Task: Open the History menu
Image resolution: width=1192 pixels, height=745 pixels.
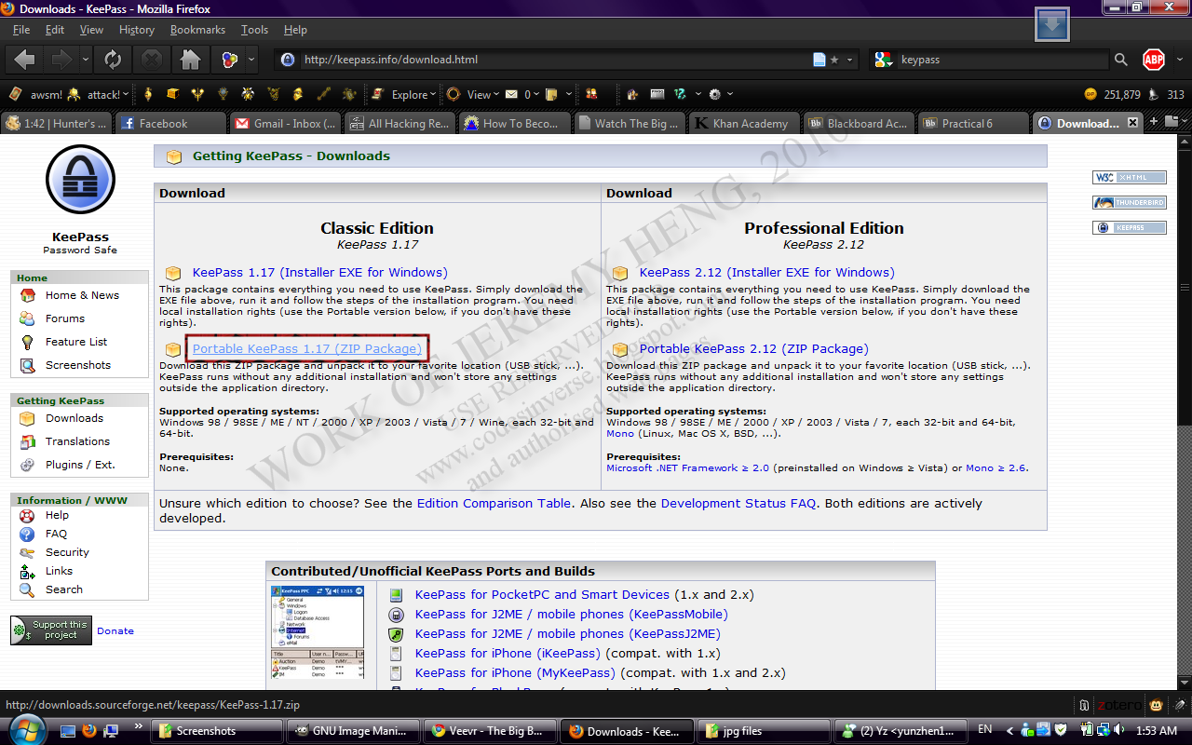Action: [x=136, y=30]
